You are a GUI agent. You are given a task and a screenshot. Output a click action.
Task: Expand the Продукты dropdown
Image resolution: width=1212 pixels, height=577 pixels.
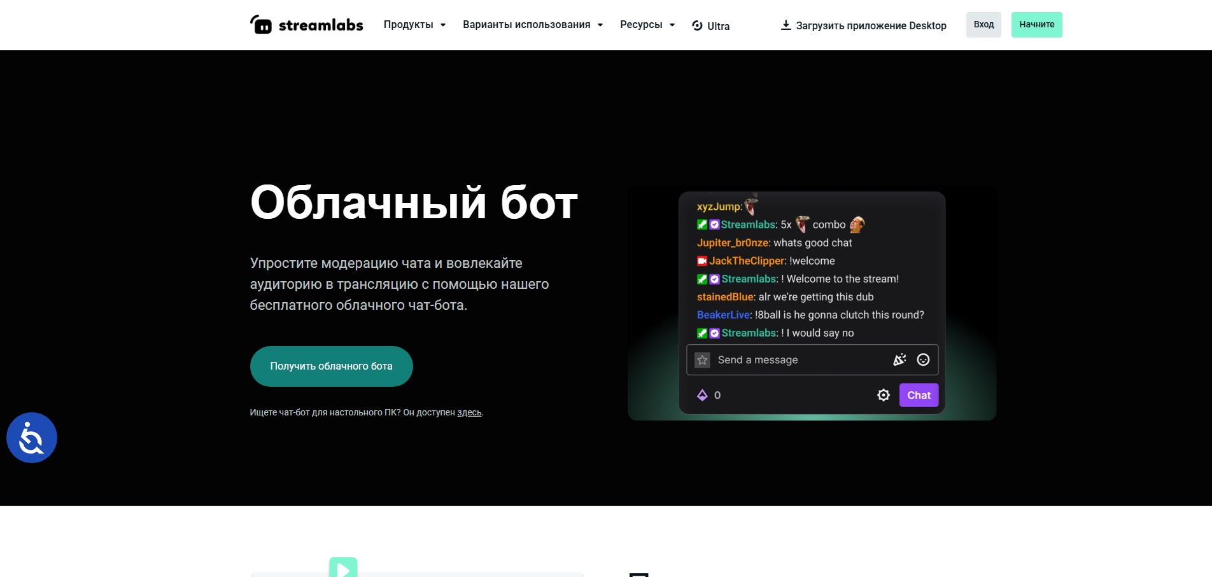point(414,25)
